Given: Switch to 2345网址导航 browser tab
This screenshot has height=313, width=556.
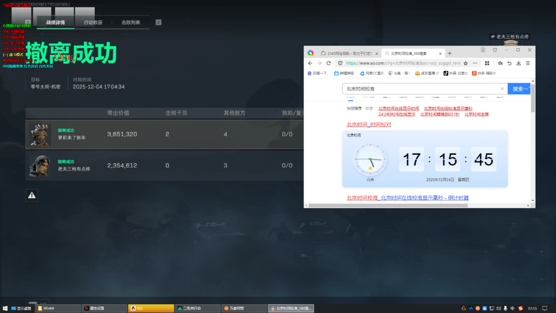Looking at the screenshot, I should 347,53.
